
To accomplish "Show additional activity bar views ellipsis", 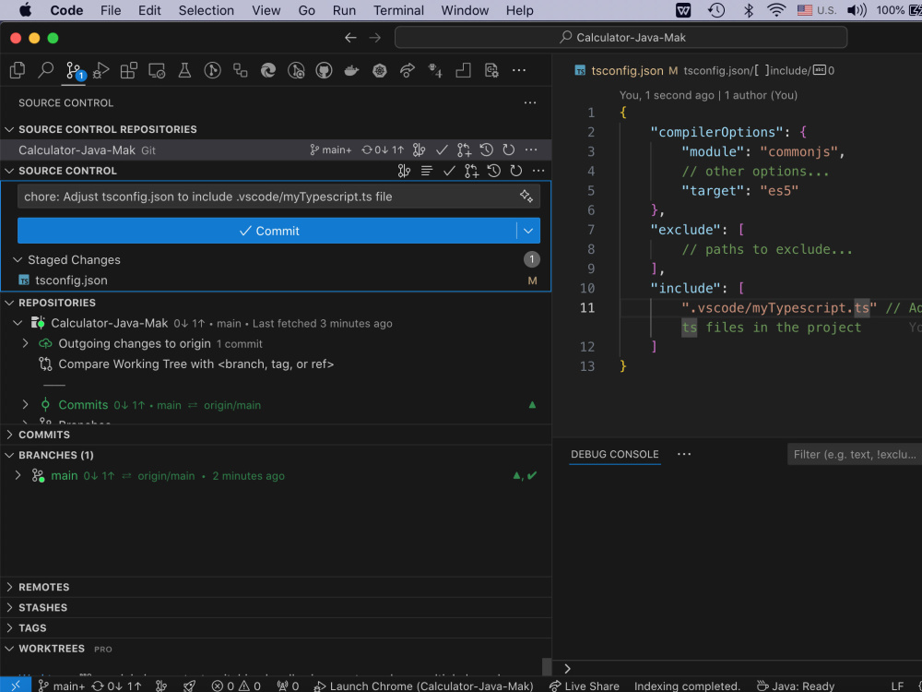I will [518, 71].
